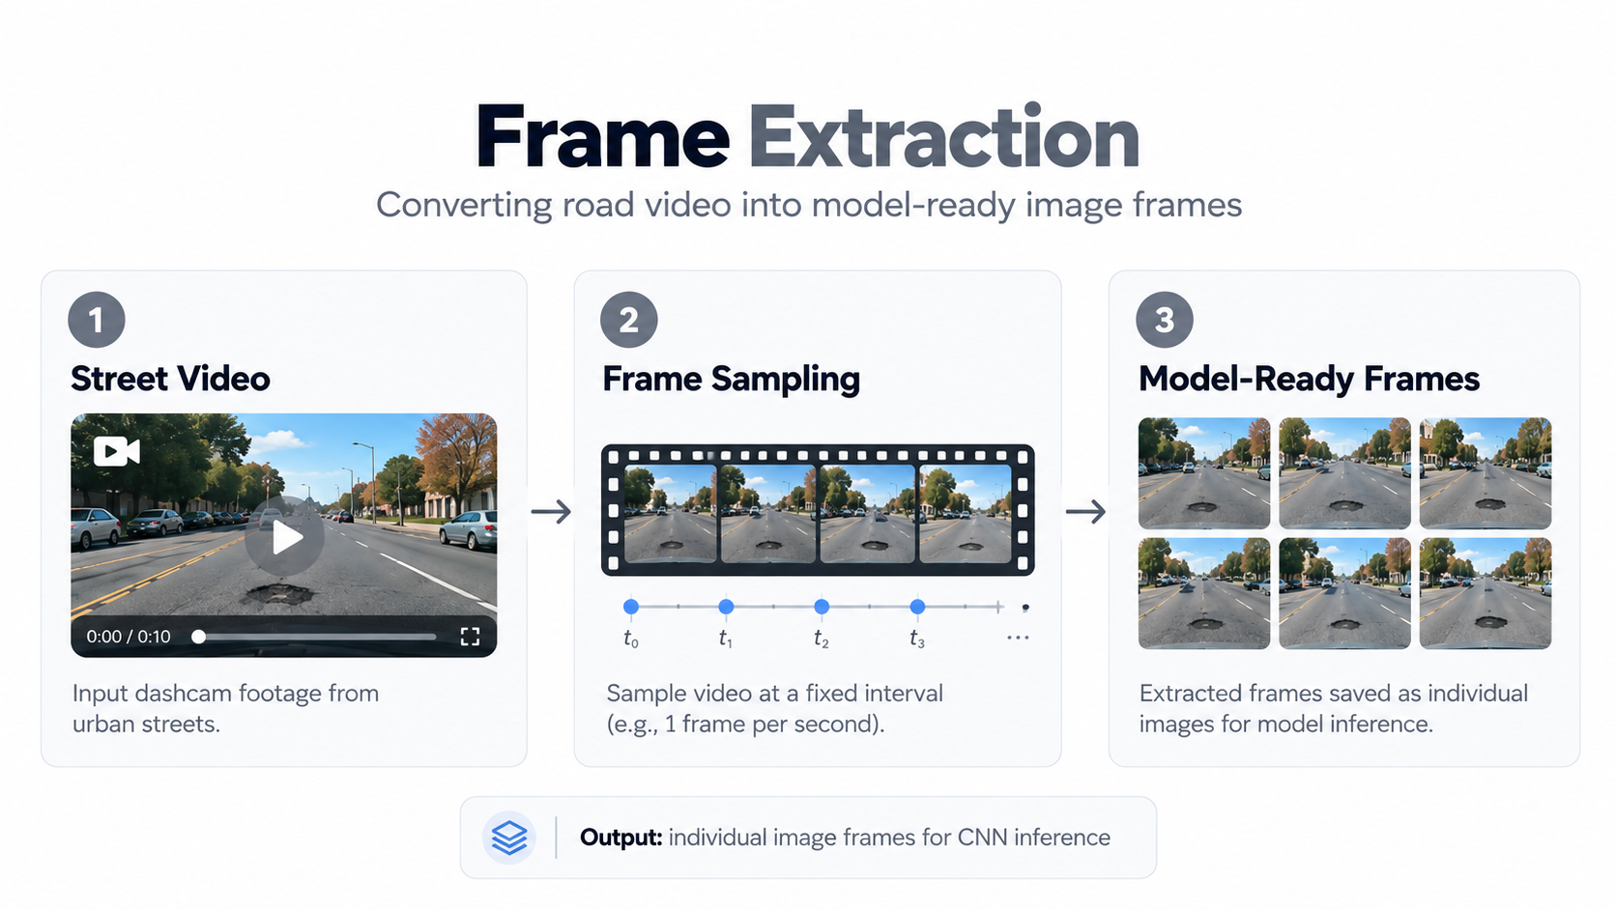1616x909 pixels.
Task: Play the street video
Action: 285,537
